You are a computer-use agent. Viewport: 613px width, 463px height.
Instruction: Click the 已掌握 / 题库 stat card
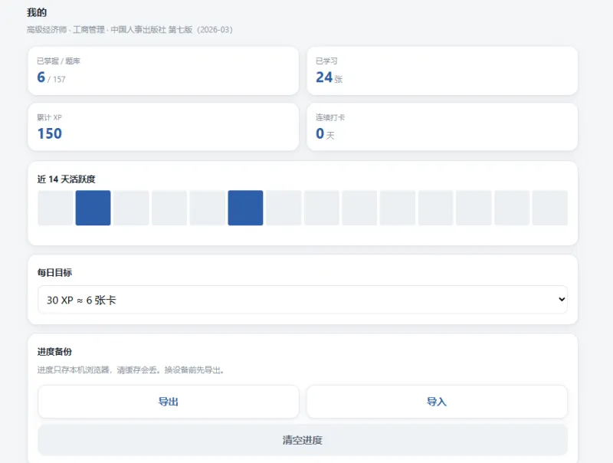[x=163, y=71]
